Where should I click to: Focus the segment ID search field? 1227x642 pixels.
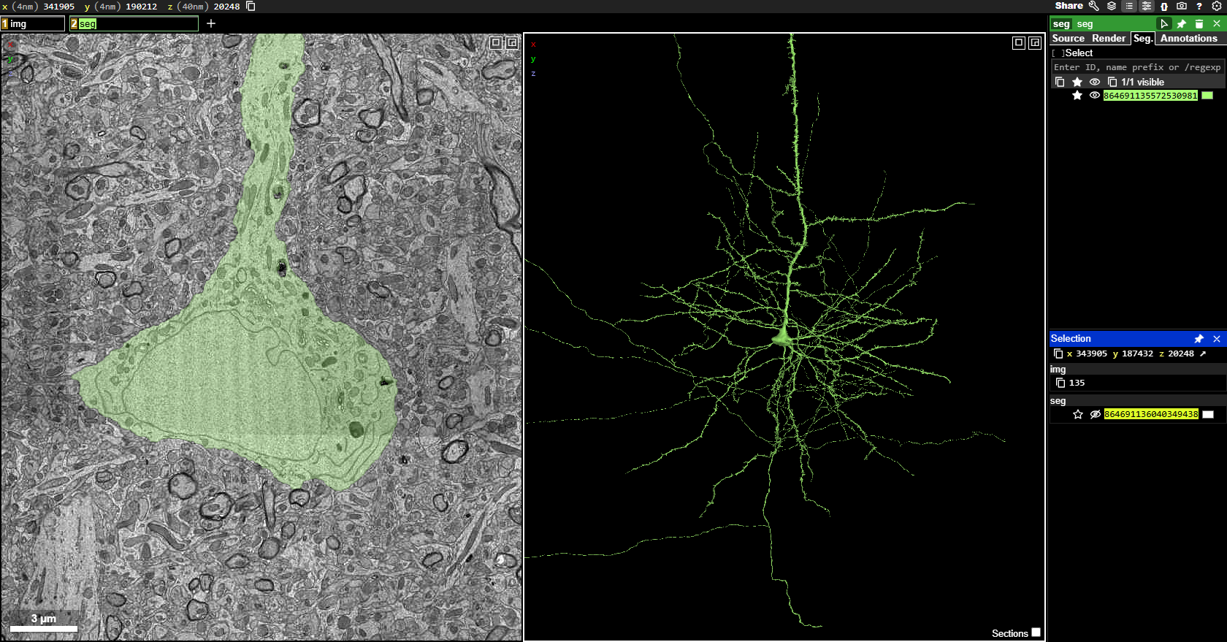(1137, 67)
